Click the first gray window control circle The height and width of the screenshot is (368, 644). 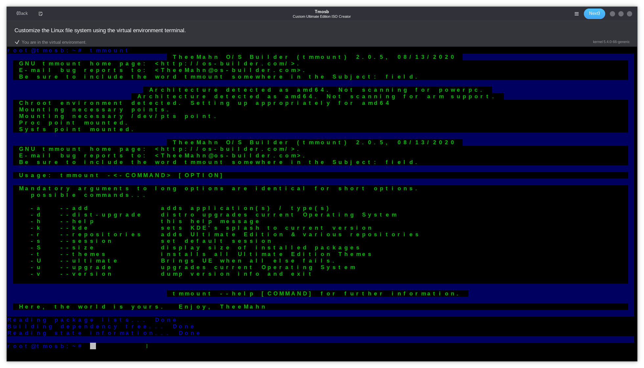click(612, 14)
